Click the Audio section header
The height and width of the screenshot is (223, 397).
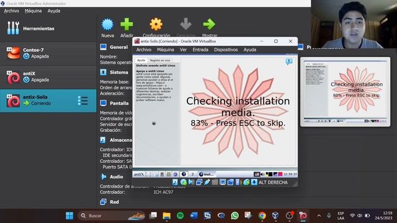click(x=116, y=177)
